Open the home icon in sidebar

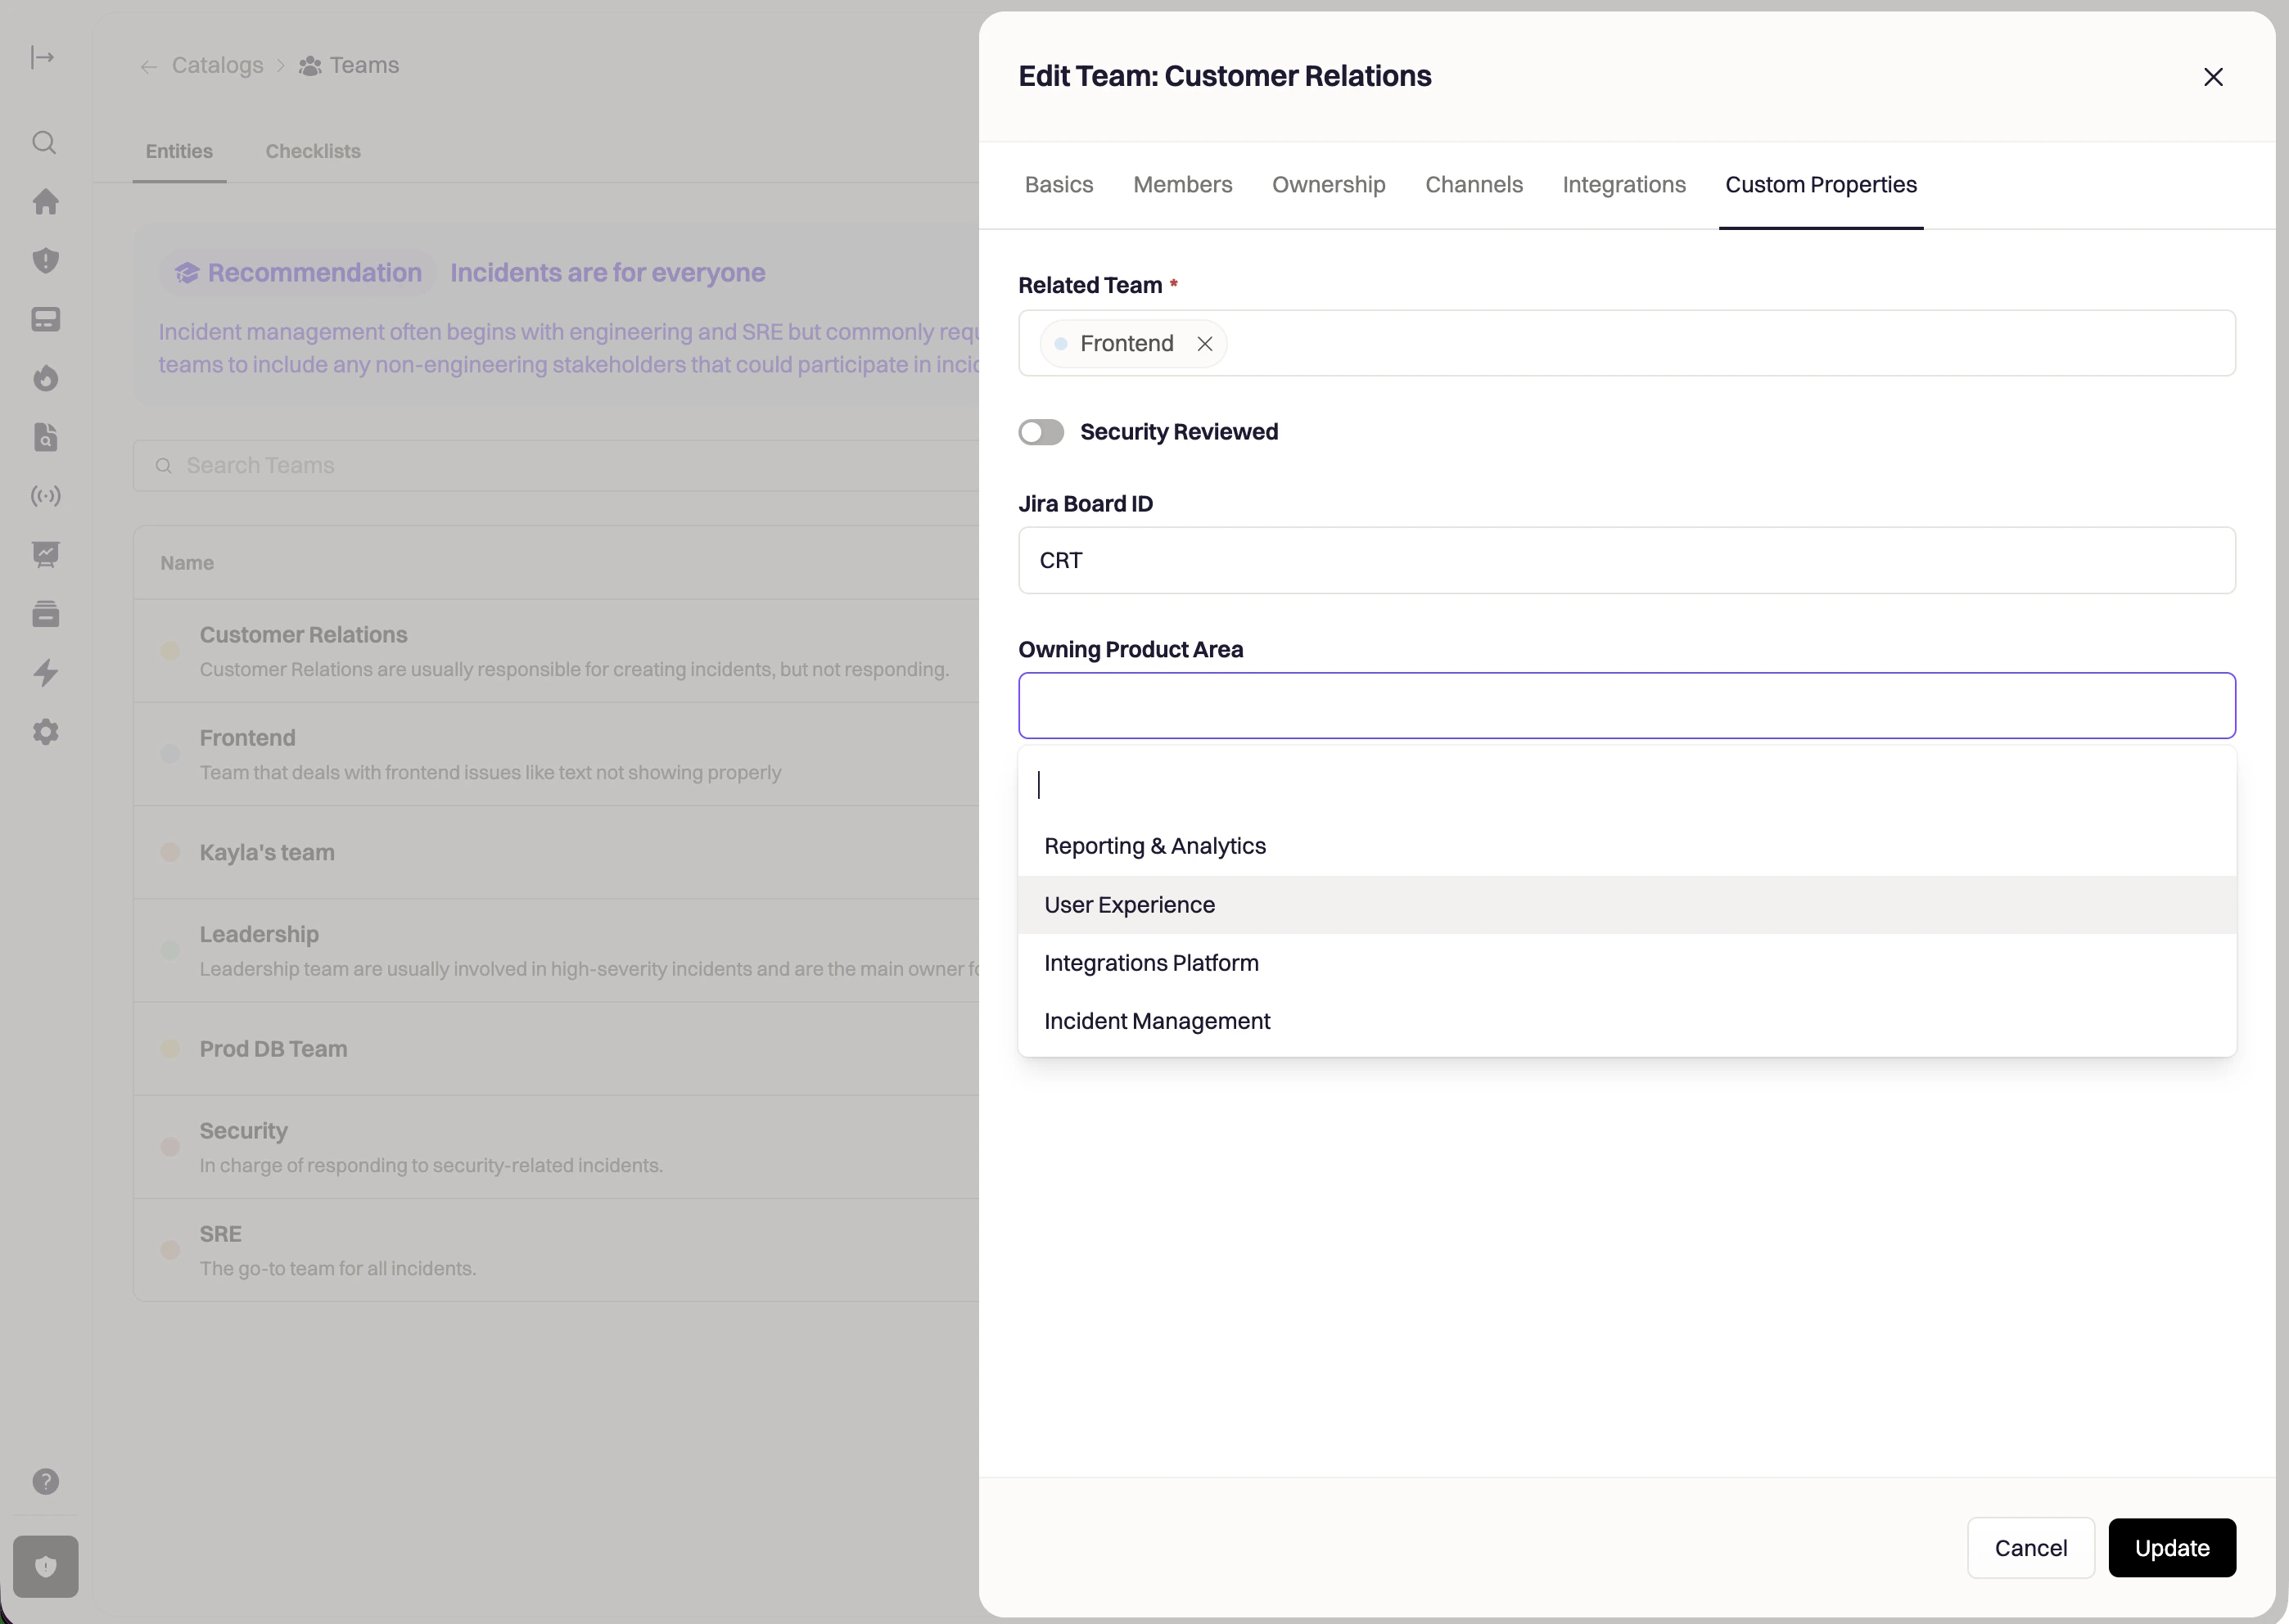pos(45,202)
